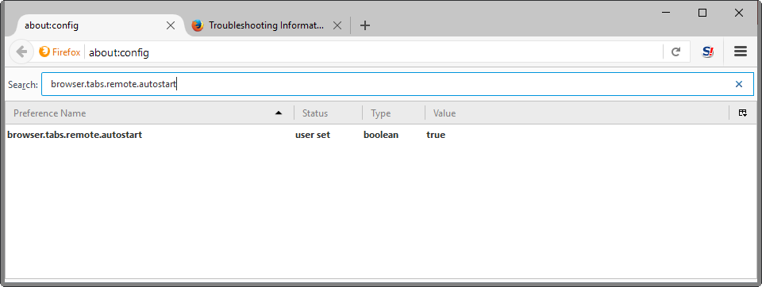This screenshot has width=762, height=287.
Task: Minimize the Firefox window
Action: (666, 13)
